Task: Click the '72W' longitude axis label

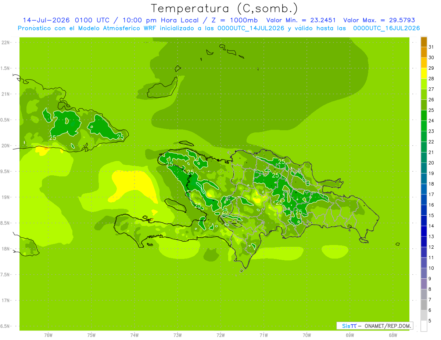Action: coord(220,335)
